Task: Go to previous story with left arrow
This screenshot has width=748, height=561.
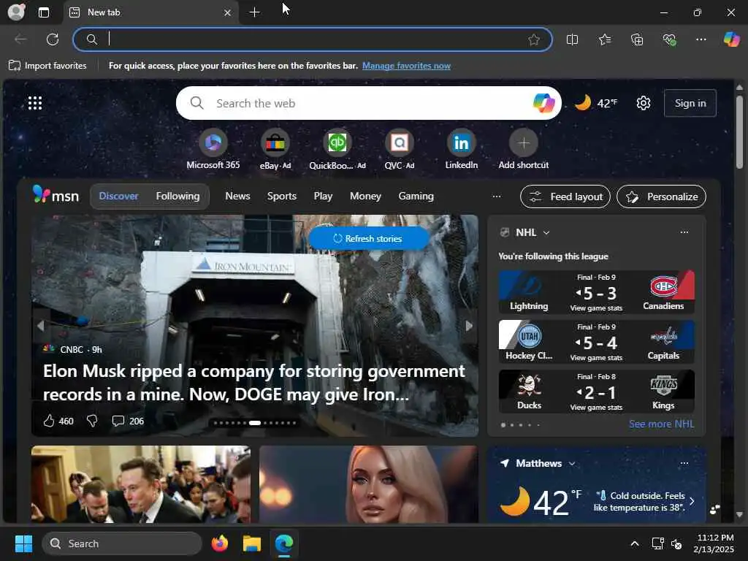Action: click(x=41, y=326)
